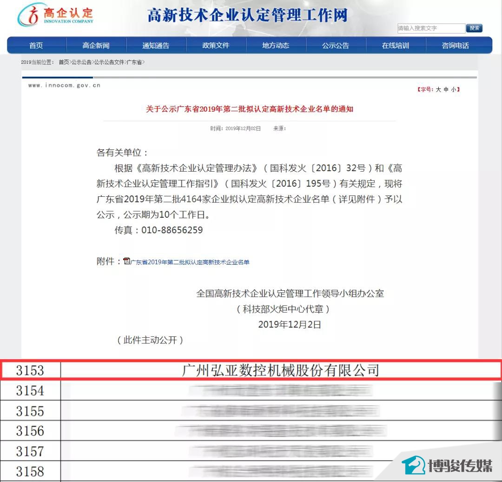
Task: Click the 高企认定 Innovation Company logo
Action: (56, 15)
